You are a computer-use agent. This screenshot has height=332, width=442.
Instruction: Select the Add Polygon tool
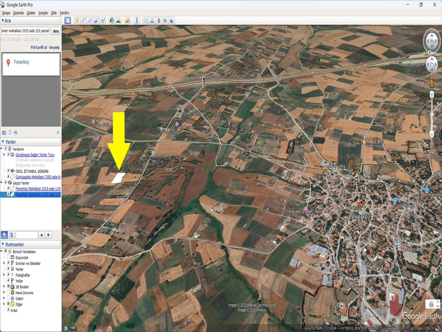point(83,20)
